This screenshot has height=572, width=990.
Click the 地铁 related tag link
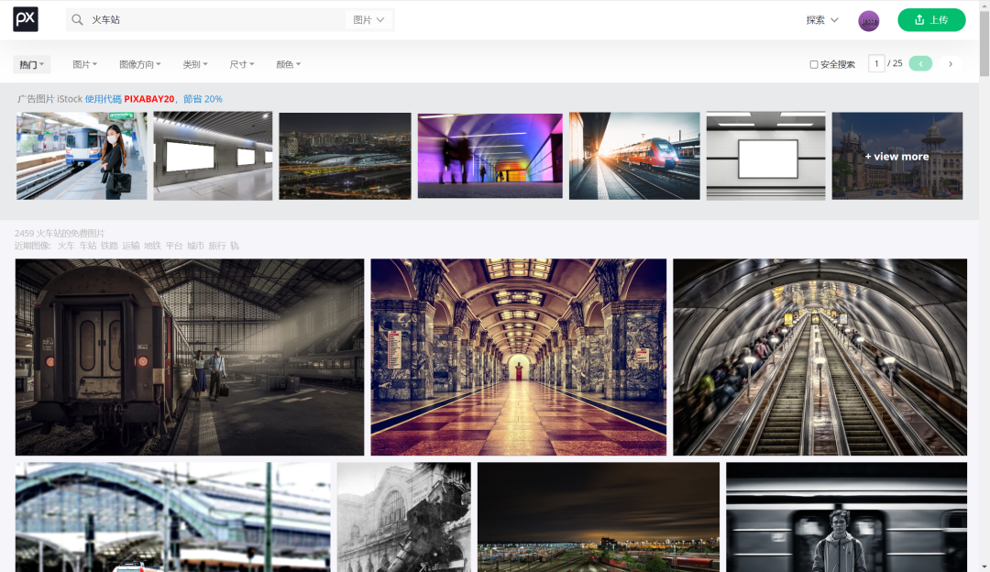(x=152, y=246)
